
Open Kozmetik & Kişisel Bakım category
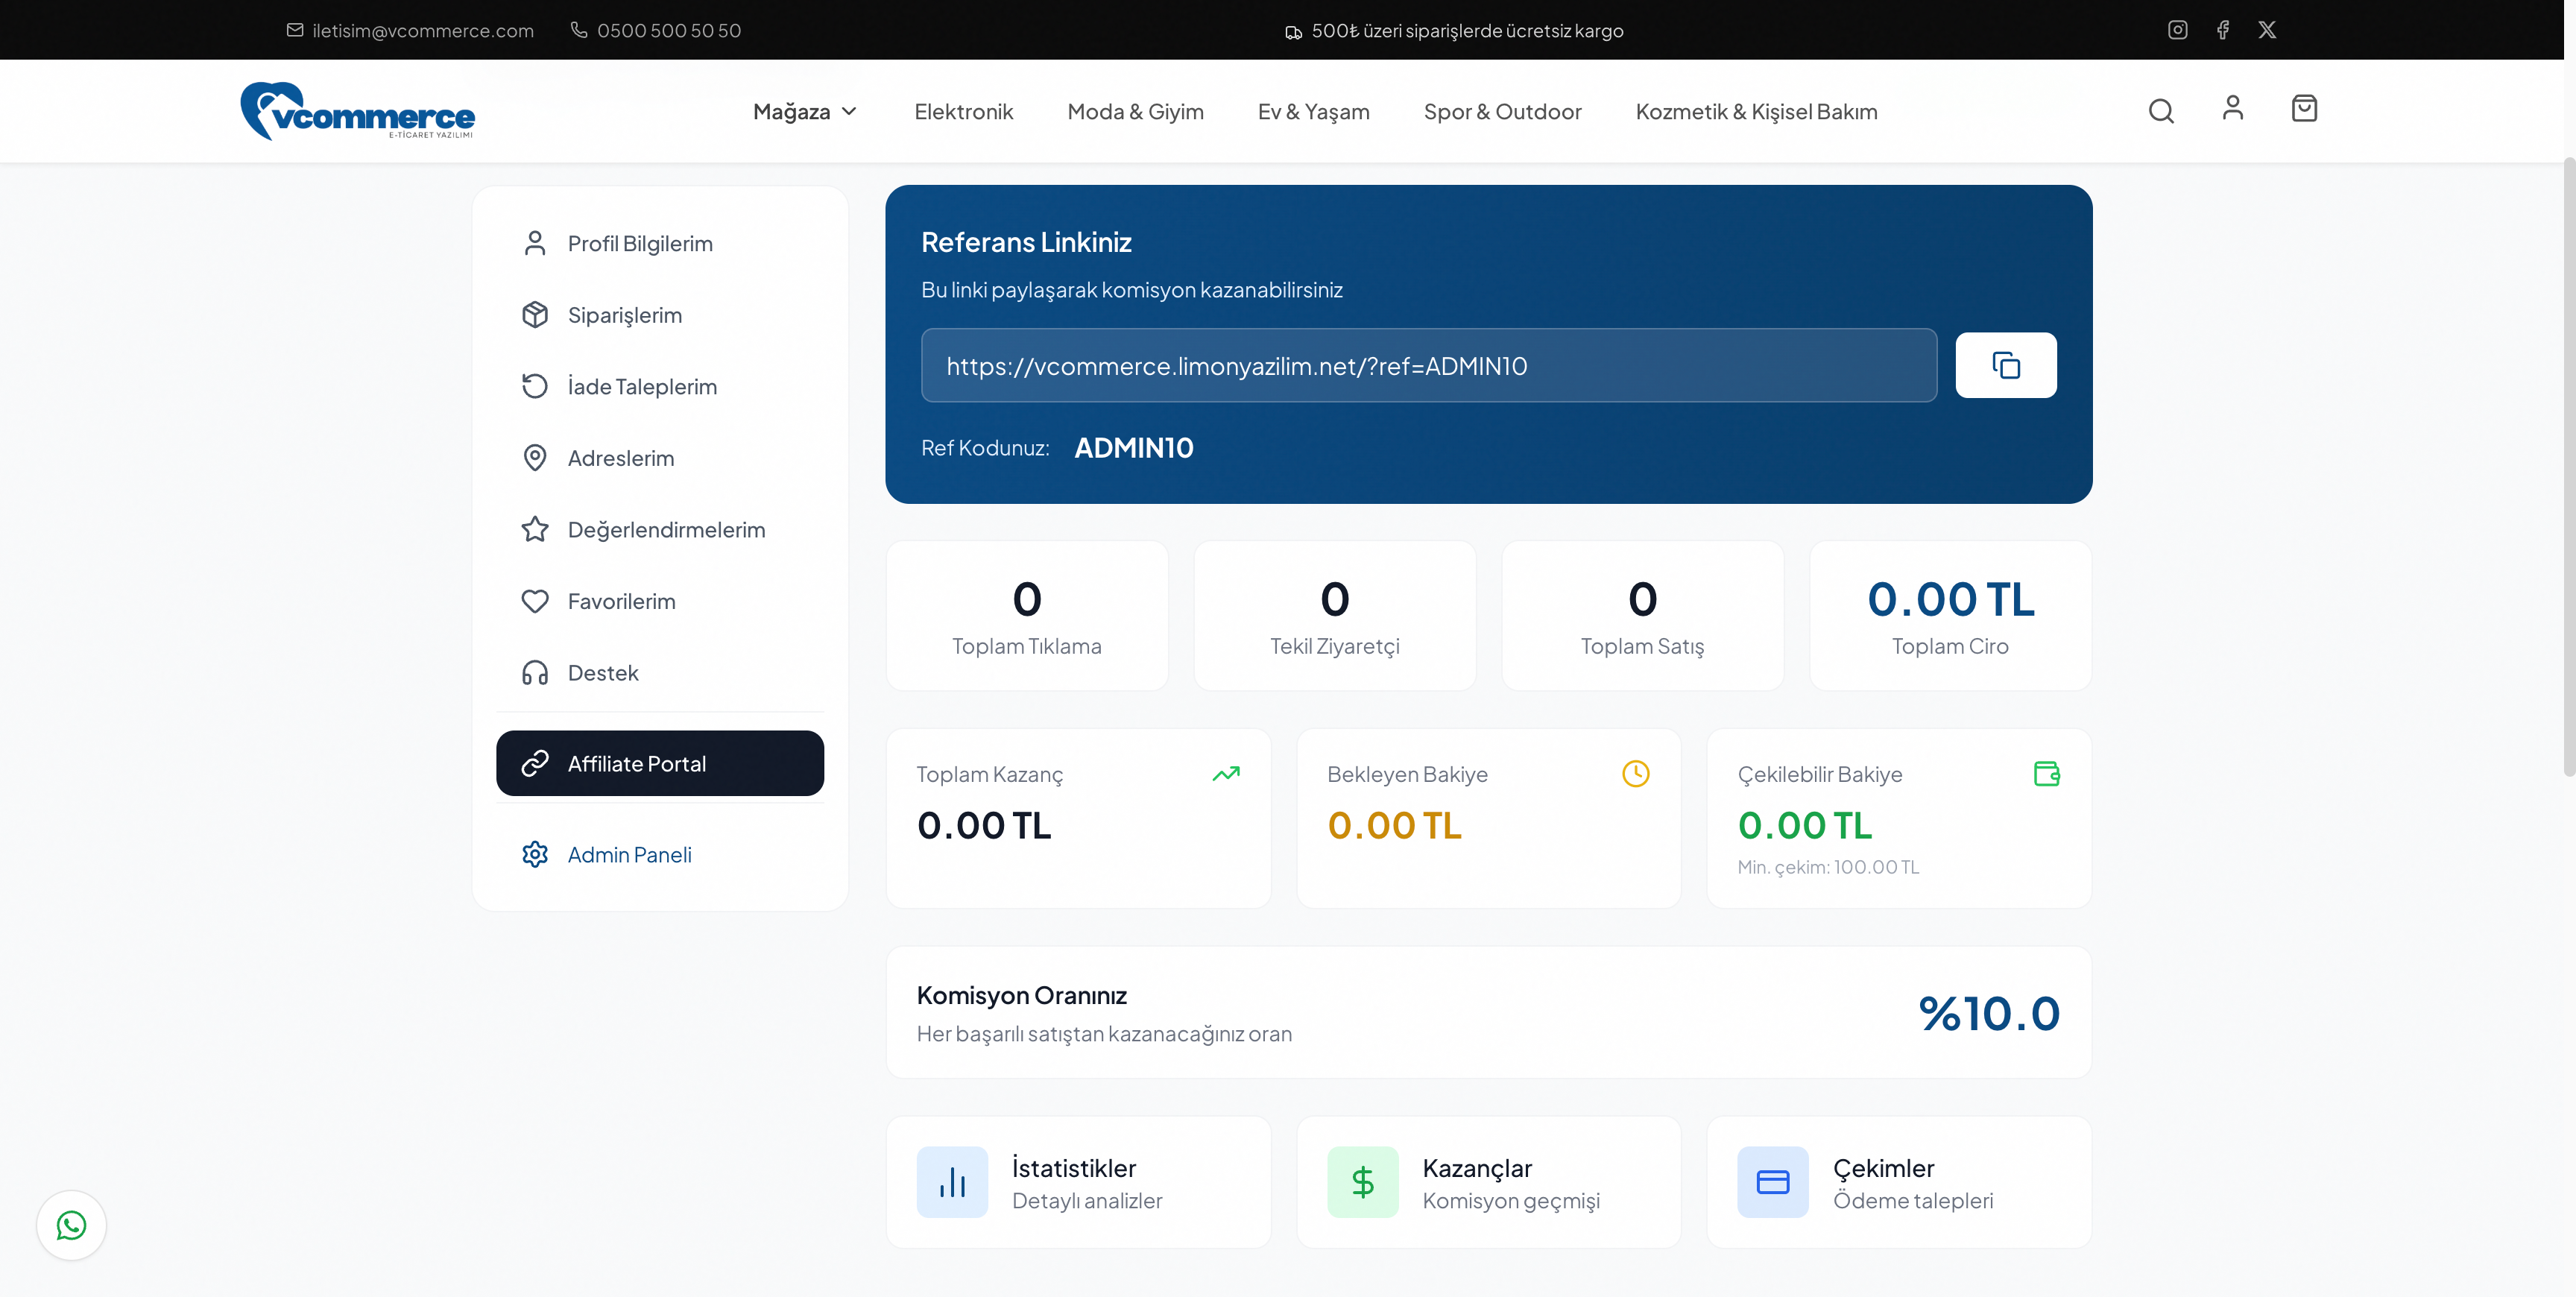(x=1756, y=112)
